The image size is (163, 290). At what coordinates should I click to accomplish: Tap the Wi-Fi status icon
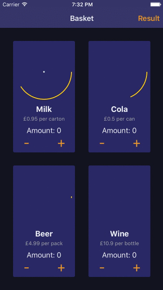point(24,4)
